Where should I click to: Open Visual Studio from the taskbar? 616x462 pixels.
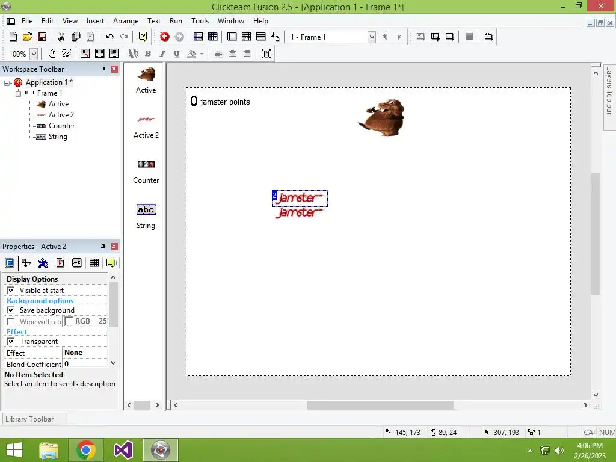click(123, 450)
